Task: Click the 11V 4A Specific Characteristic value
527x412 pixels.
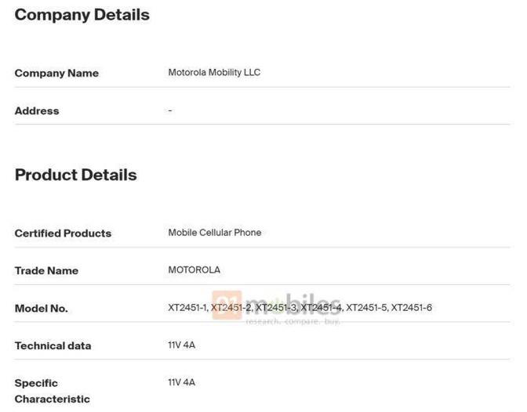Action: [x=181, y=382]
